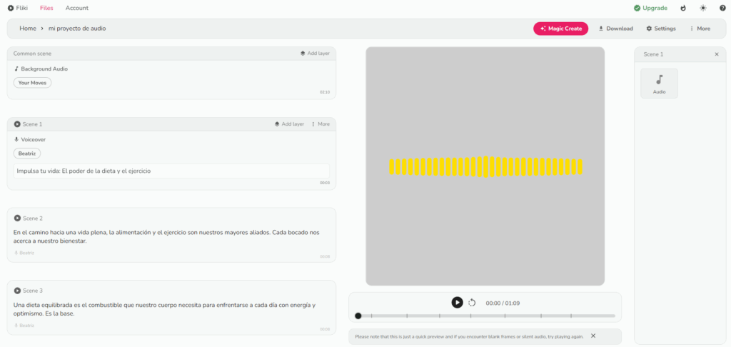Play Scene 1 using its play icon
Viewport: 731px width, 347px height.
(x=17, y=124)
